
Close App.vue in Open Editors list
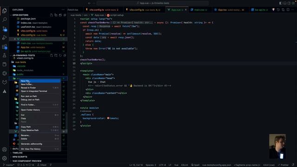click(15, 39)
